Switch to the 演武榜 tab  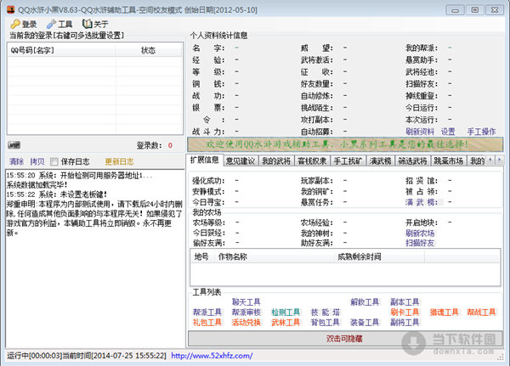point(380,160)
